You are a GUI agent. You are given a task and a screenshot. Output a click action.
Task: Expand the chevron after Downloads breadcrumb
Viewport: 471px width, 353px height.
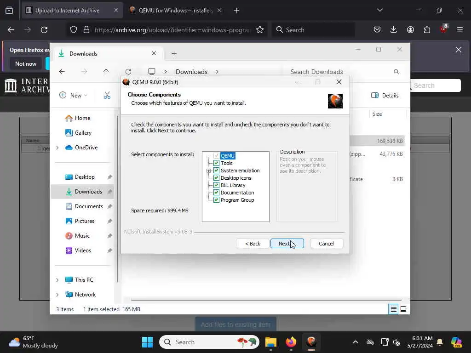pos(217,72)
